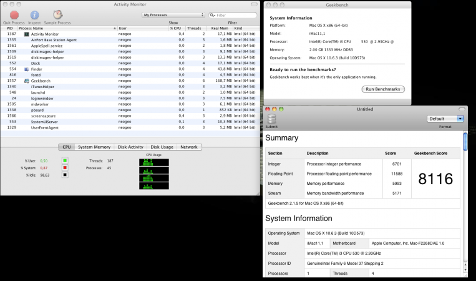Click the green % User color swatch
476x281 pixels.
[65, 160]
